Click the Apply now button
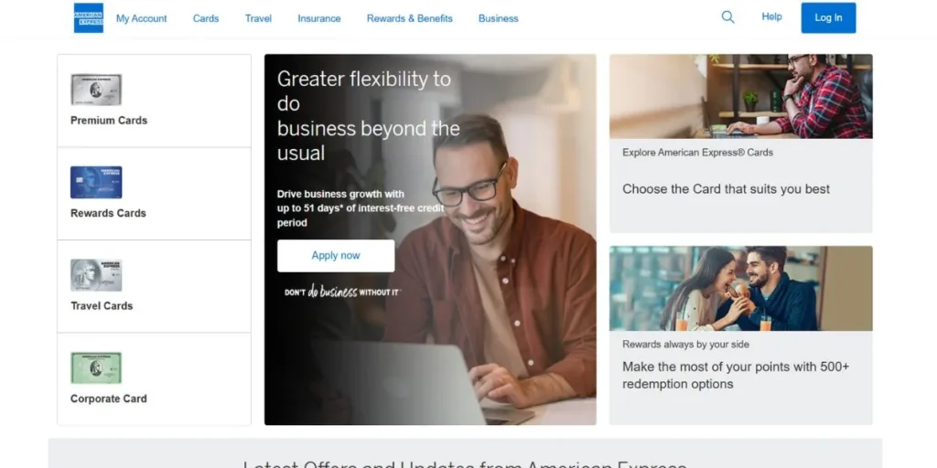The width and height of the screenshot is (937, 468). tap(336, 256)
